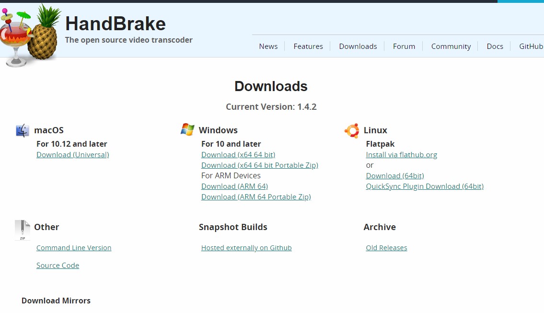Screen dimensions: 544x313
Task: Download the Windows x64 64 bit installer
Action: (238, 154)
